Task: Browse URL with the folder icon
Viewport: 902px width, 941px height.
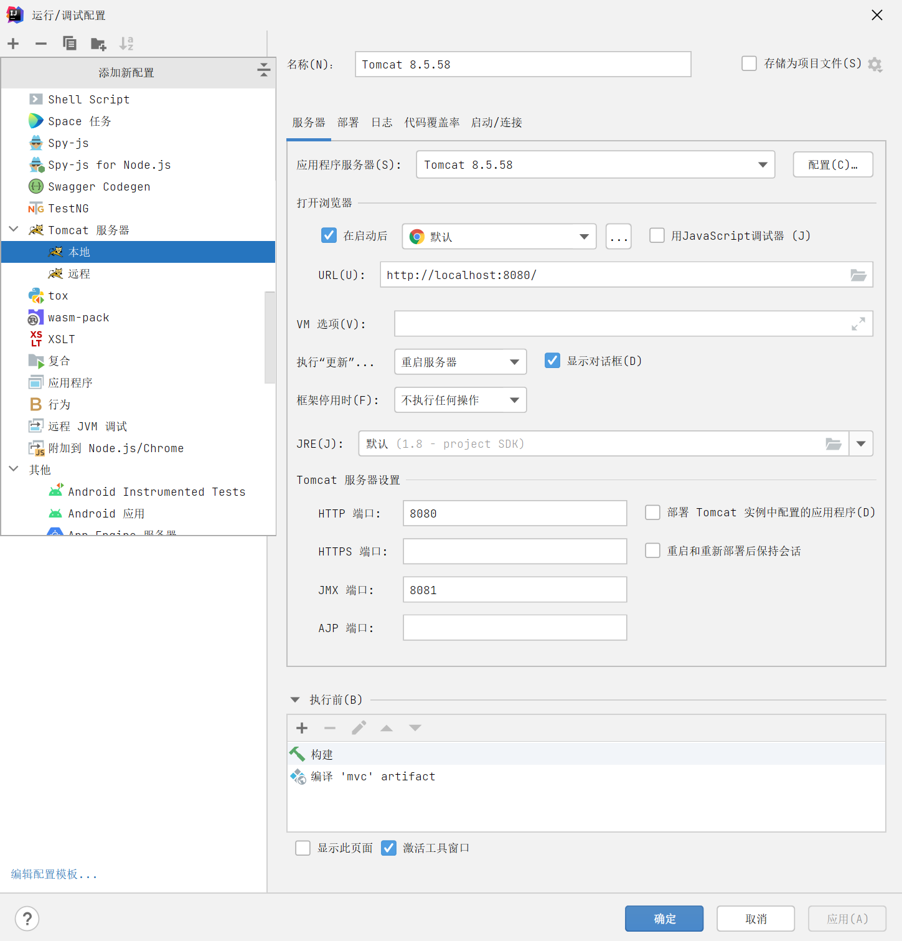Action: 858,275
